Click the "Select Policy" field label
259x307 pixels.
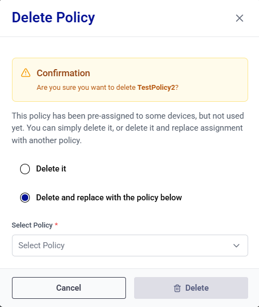tap(32, 225)
